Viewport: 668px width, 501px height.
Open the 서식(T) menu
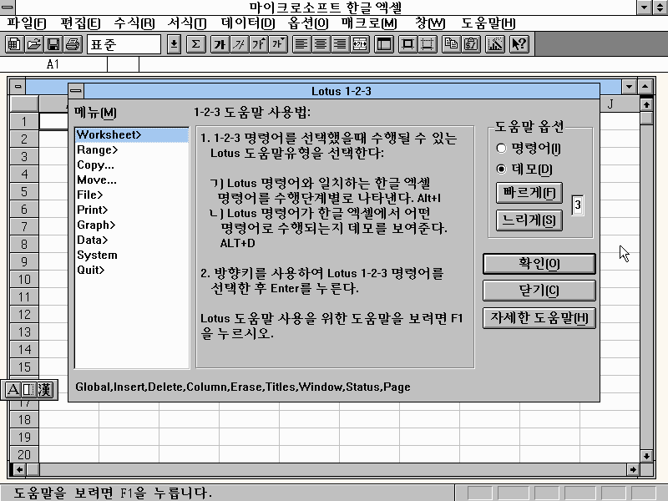(x=186, y=23)
